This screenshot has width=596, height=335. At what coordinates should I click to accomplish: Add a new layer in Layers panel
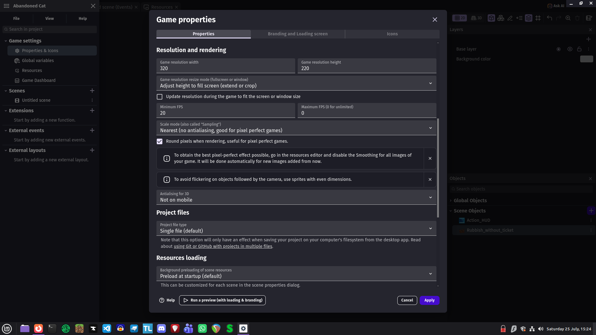(x=589, y=39)
